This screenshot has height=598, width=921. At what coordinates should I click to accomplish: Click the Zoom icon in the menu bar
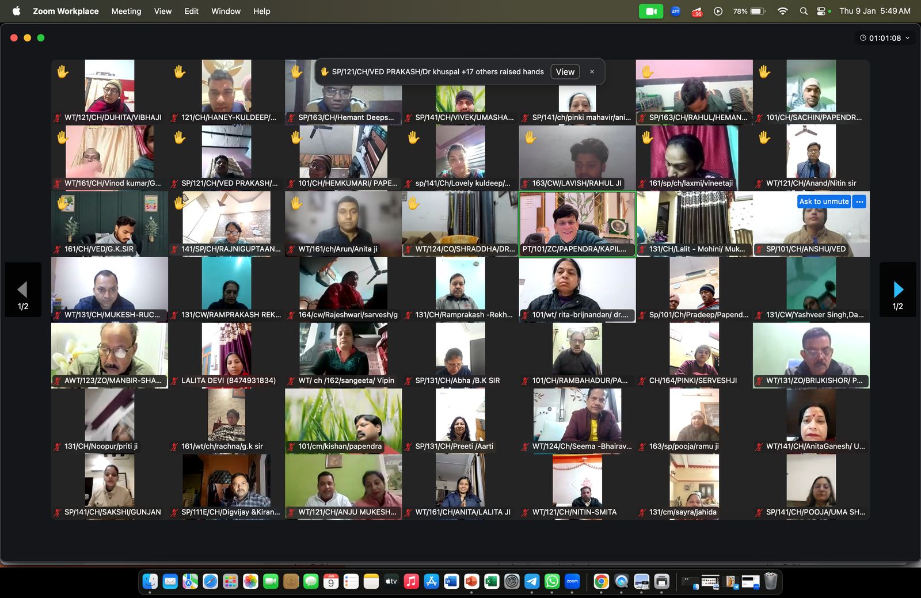[x=676, y=11]
